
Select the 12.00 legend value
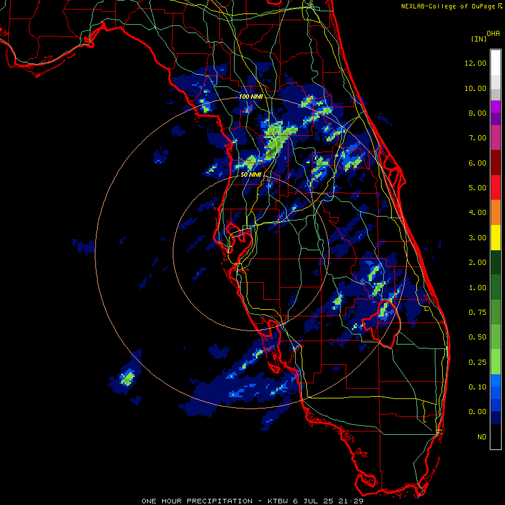(475, 63)
